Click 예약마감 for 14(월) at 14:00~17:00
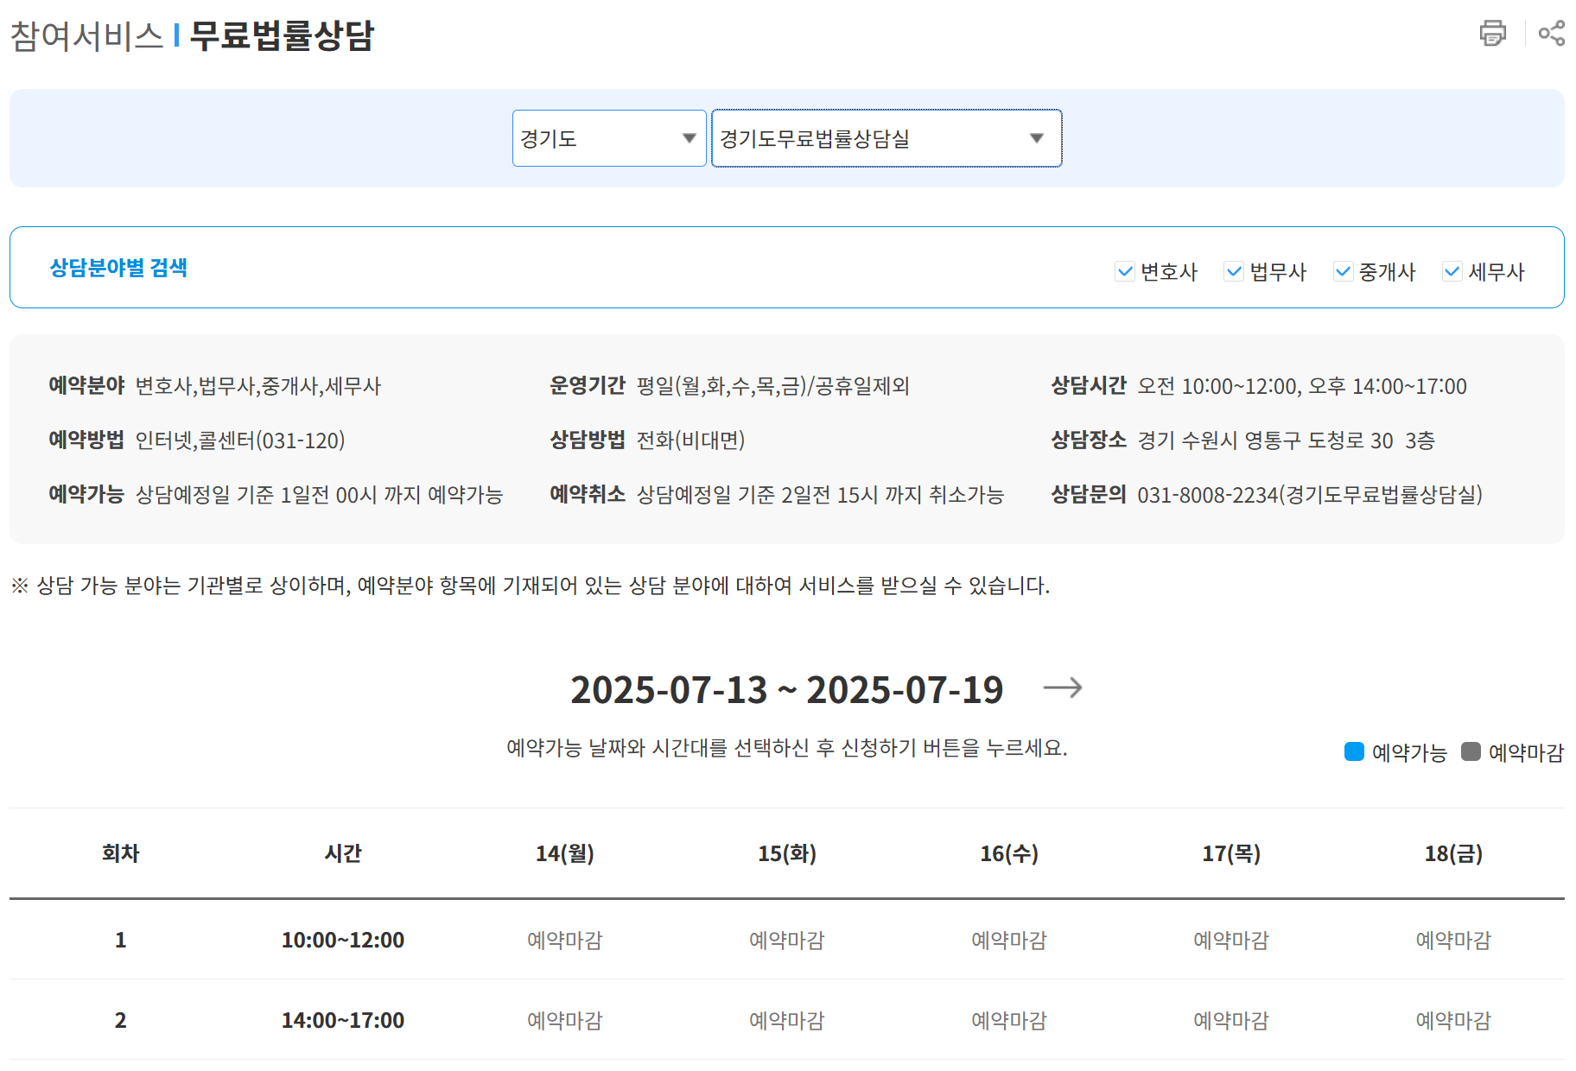 pyautogui.click(x=565, y=1020)
